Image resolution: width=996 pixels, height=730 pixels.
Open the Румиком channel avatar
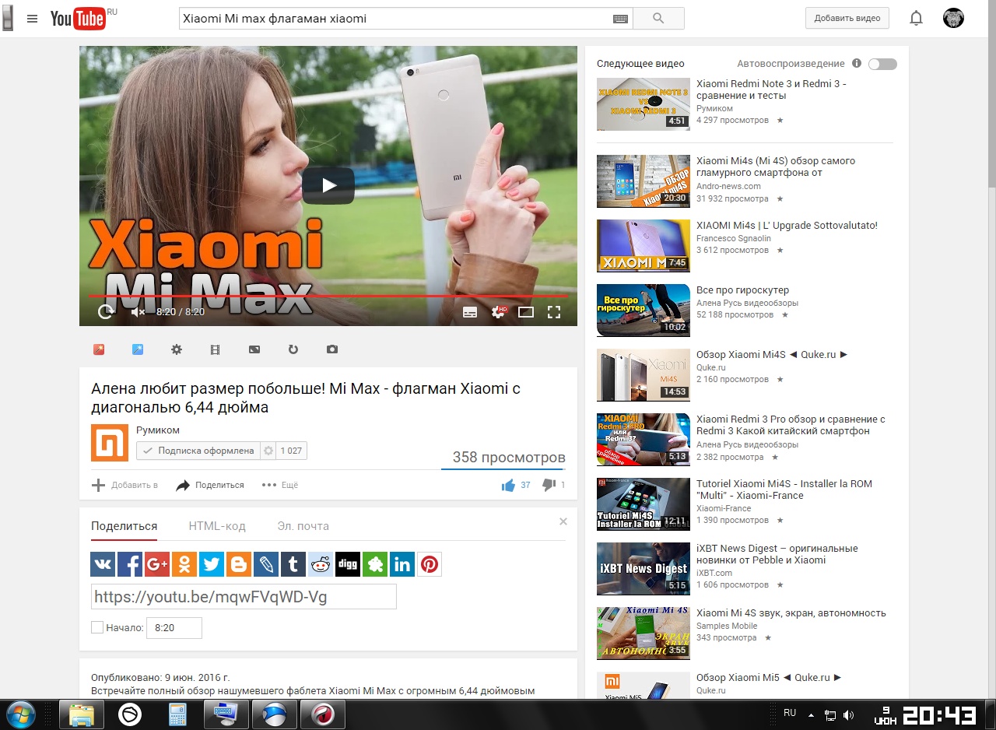click(x=110, y=443)
